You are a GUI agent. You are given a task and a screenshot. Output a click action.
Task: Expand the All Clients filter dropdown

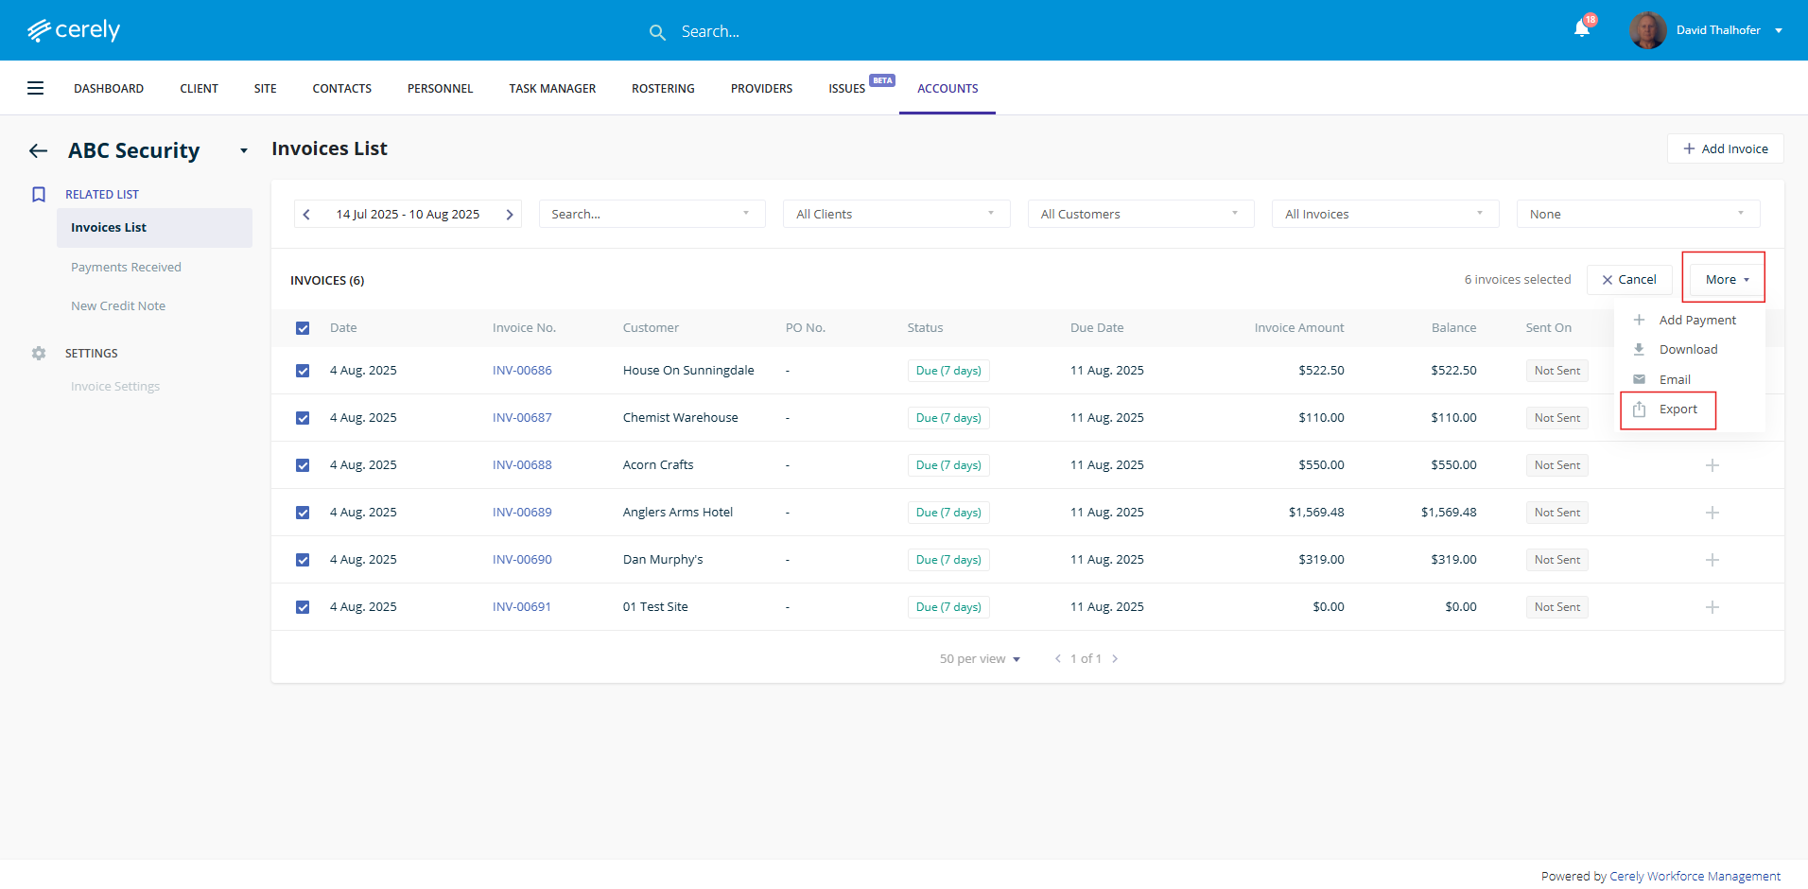895,215
